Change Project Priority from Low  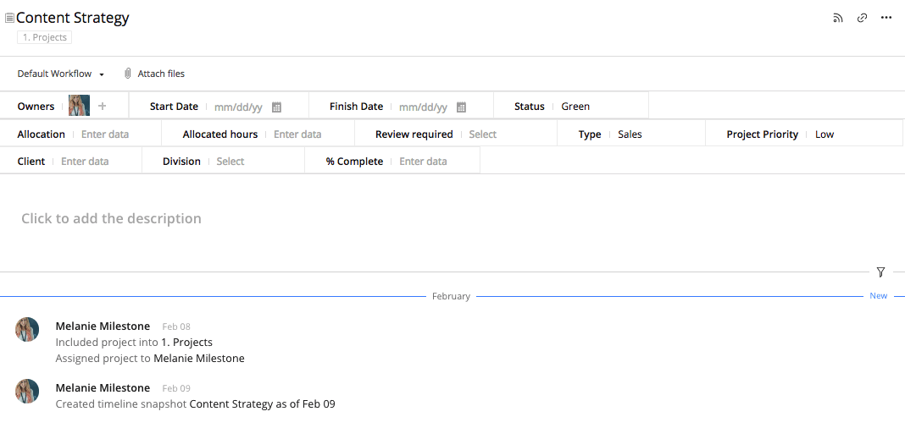(824, 134)
